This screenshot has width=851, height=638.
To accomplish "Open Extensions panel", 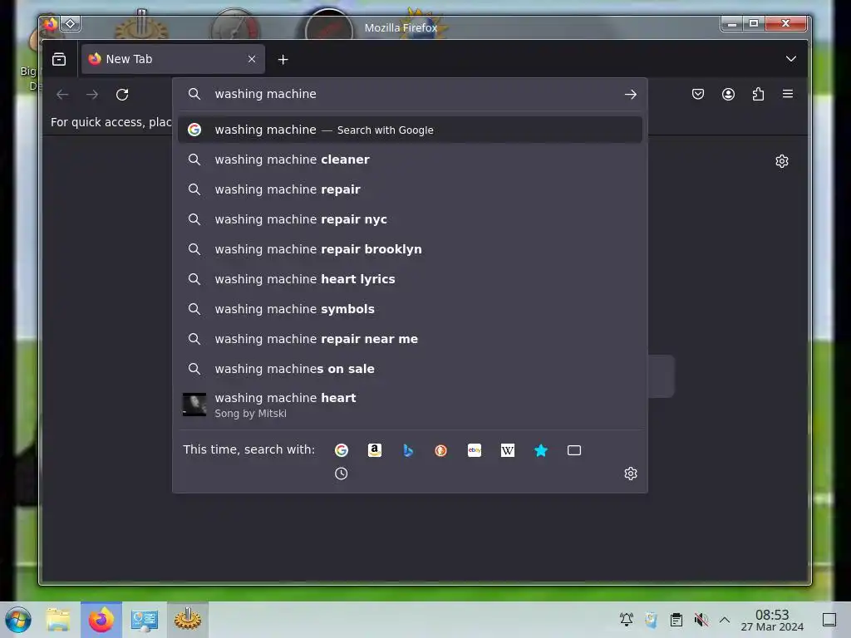I will [758, 94].
